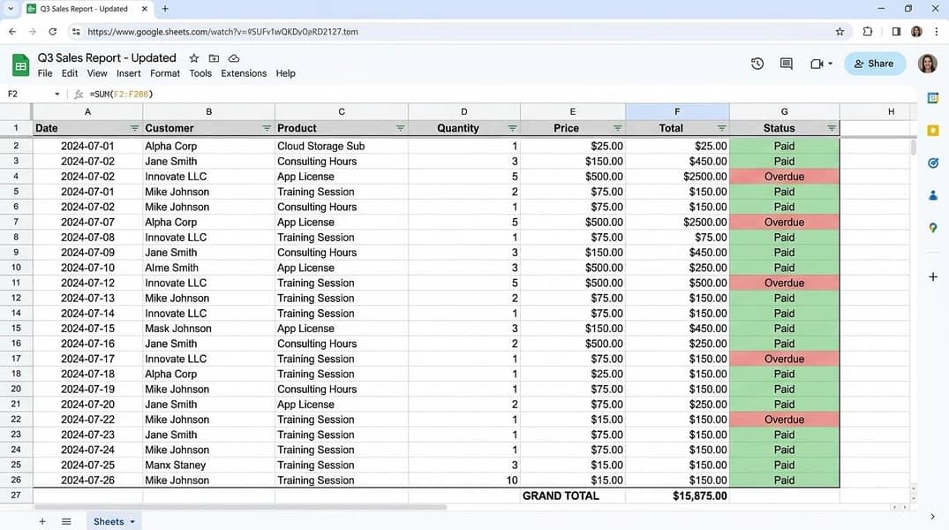Open the Quantity column filter

pyautogui.click(x=512, y=128)
